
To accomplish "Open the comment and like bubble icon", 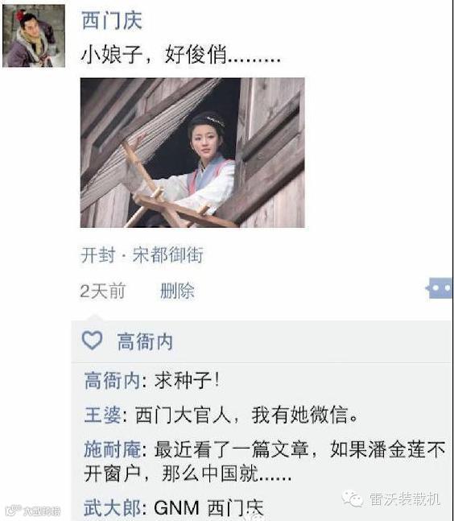I will pos(440,287).
